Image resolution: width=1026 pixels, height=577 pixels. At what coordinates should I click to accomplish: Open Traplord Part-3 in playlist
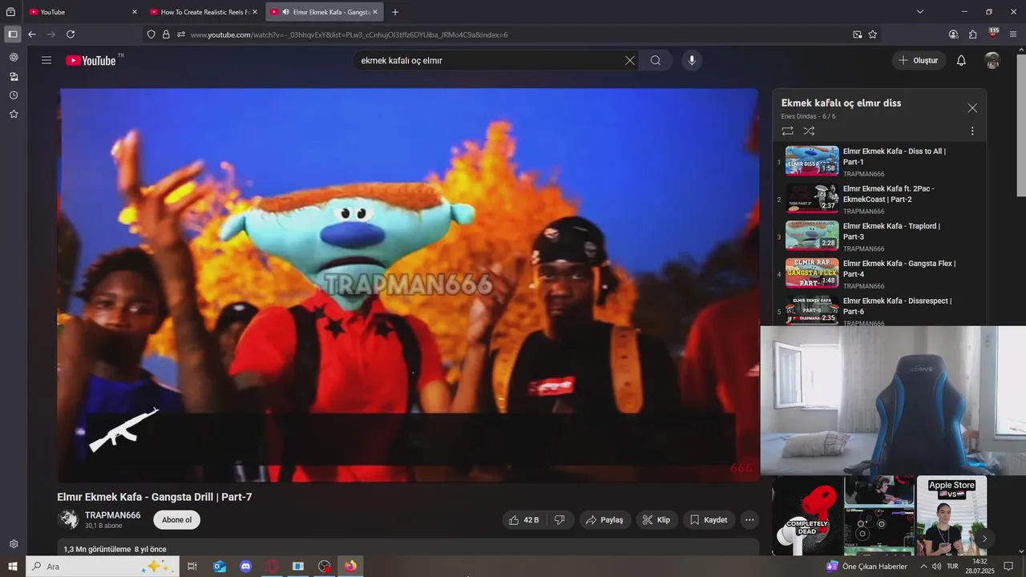click(880, 236)
